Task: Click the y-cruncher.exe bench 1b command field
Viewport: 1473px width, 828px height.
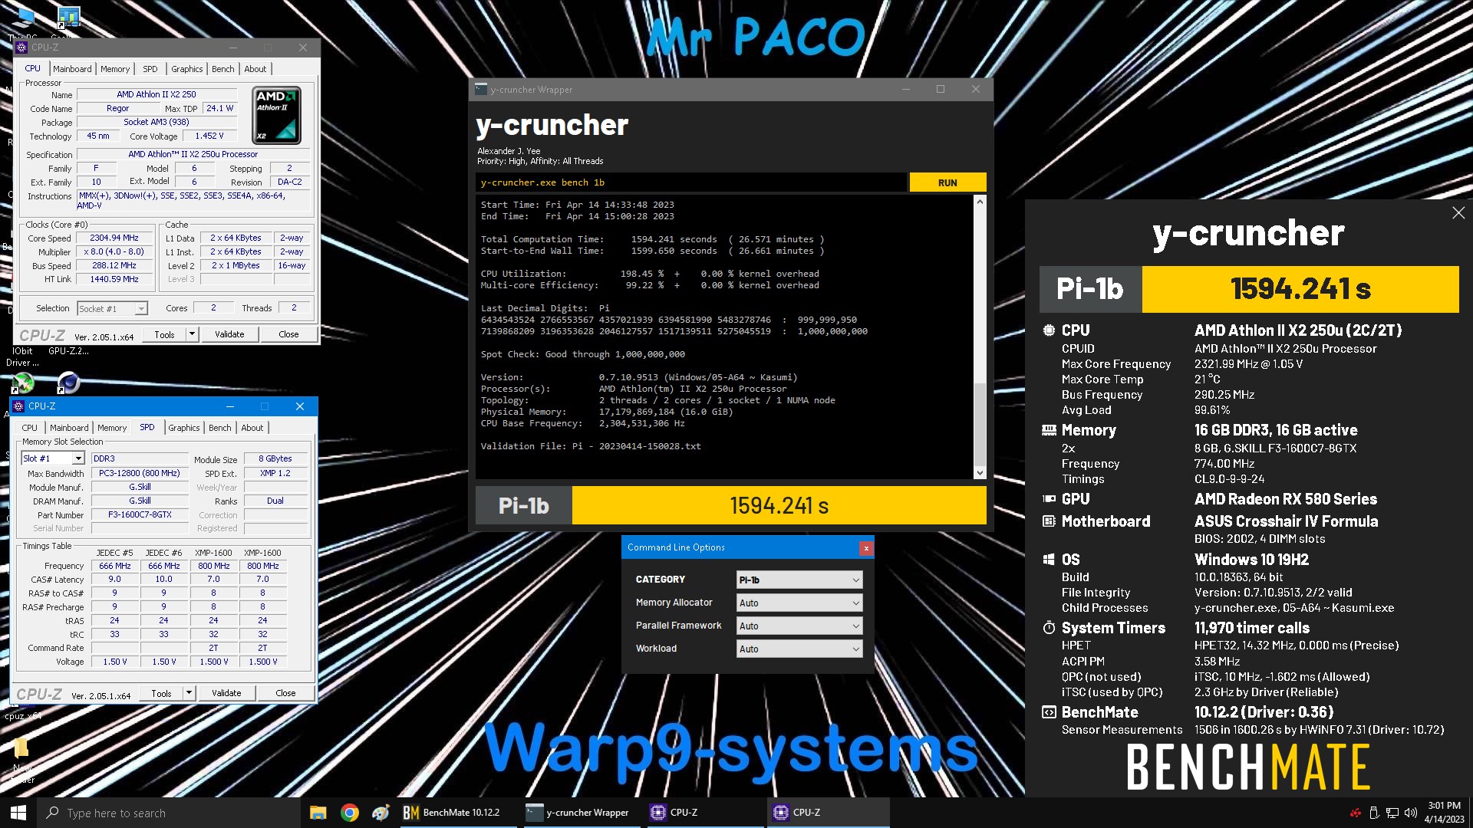Action: click(690, 182)
